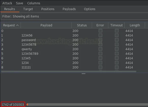Toggle Timeout checkbox for payload qwerty
This screenshot has width=148, height=107.
click(x=117, y=49)
